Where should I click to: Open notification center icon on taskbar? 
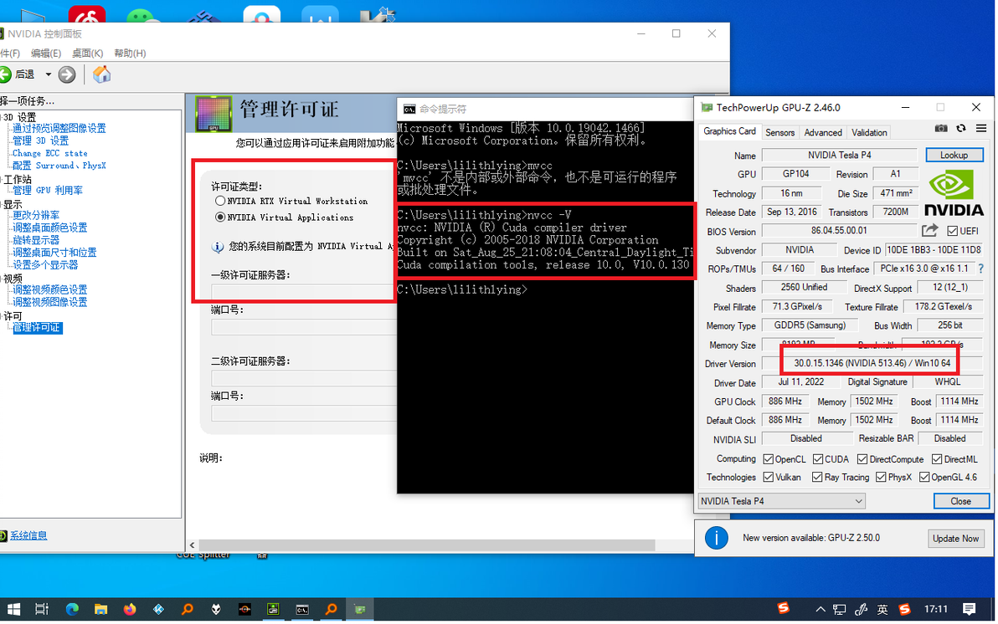click(x=969, y=610)
